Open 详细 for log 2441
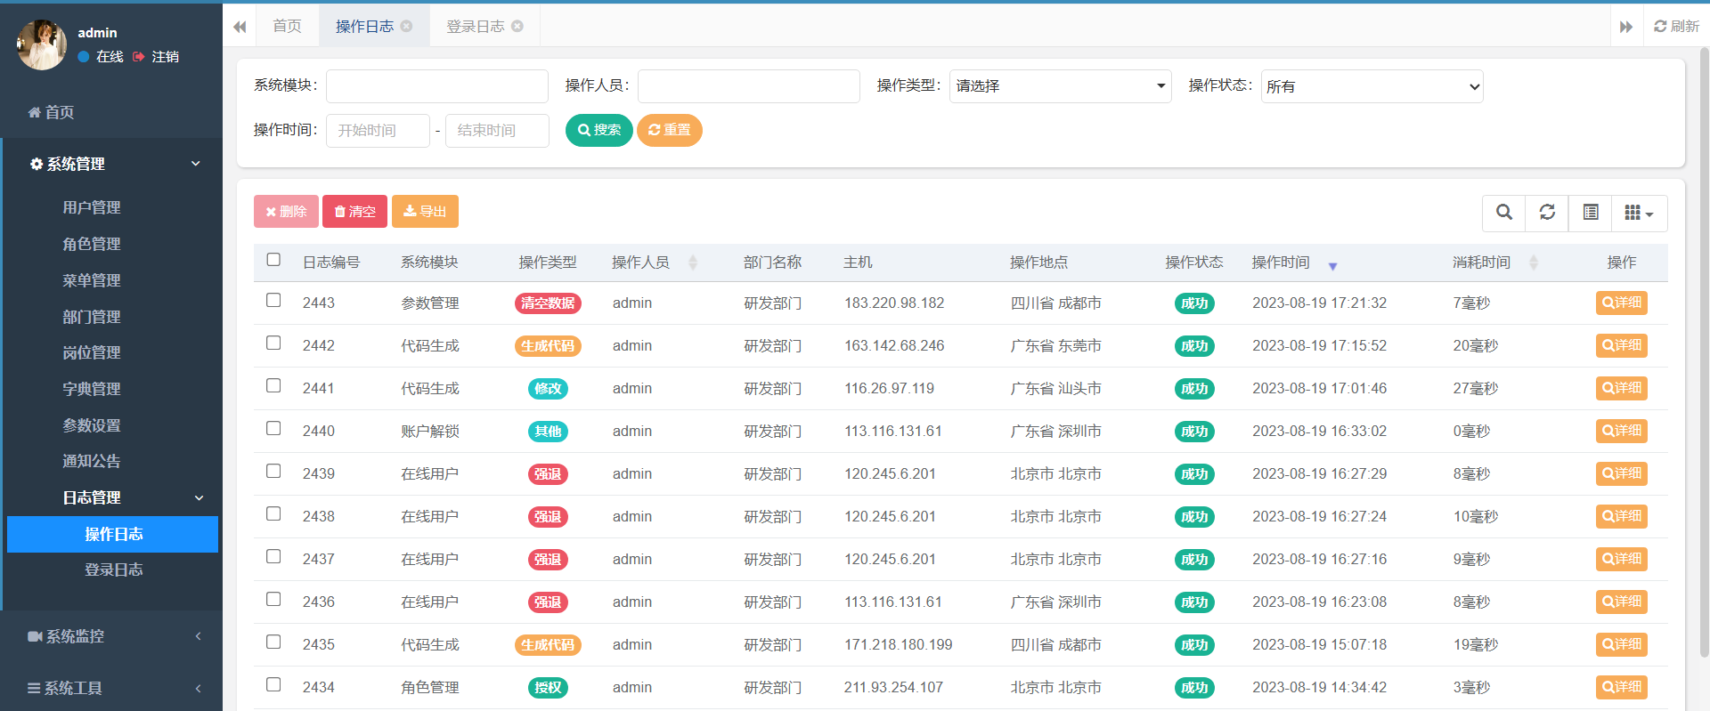Image resolution: width=1710 pixels, height=711 pixels. point(1622,388)
